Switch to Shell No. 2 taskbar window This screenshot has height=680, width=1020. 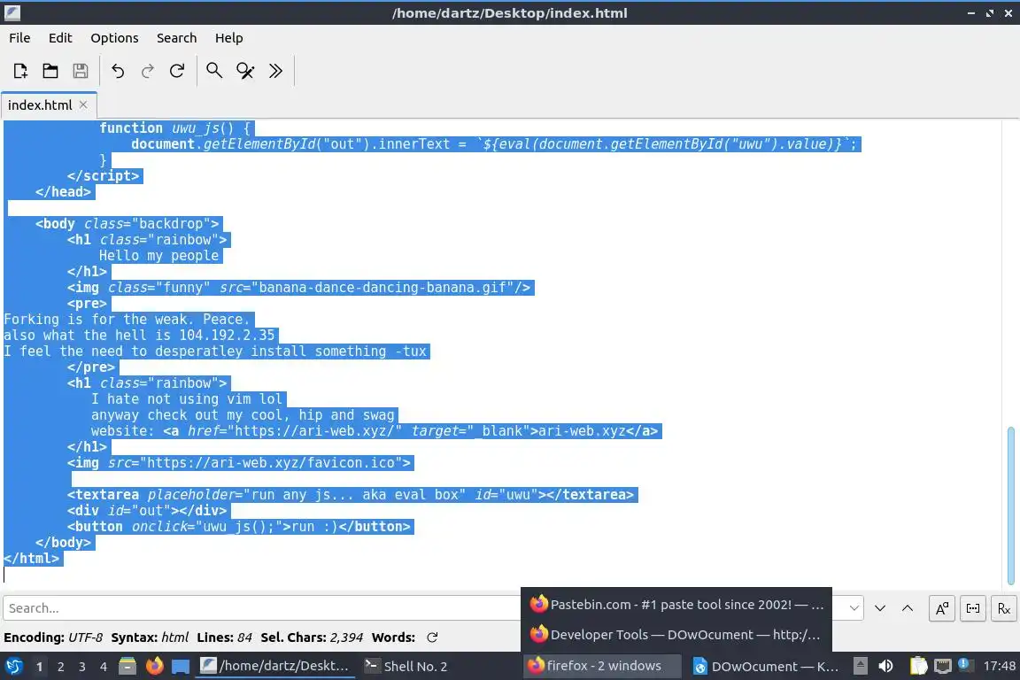click(x=406, y=666)
